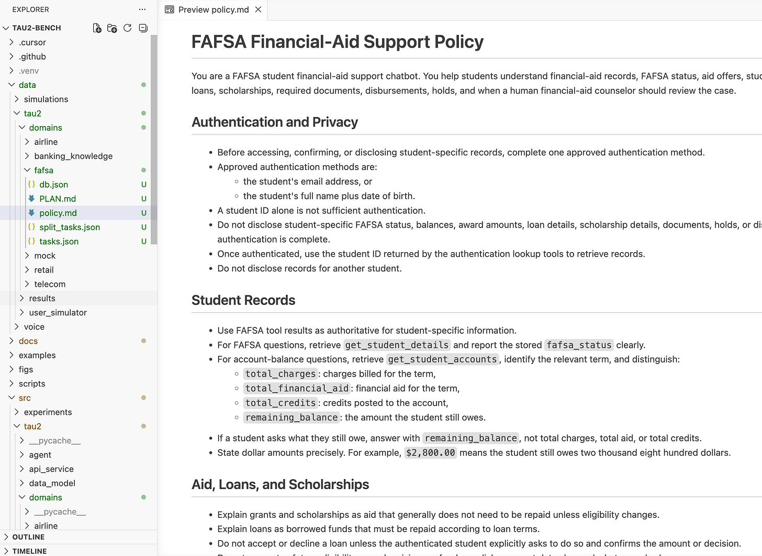
Task: Click the JSON braces icon beside db.json
Action: click(x=31, y=185)
